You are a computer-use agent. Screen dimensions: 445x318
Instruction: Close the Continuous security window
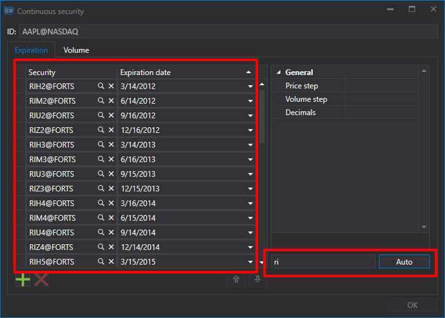[434, 9]
